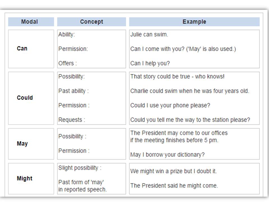Image resolution: width=269 pixels, height=202 pixels.
Task: Select the Might modal cell
Action: (25, 178)
